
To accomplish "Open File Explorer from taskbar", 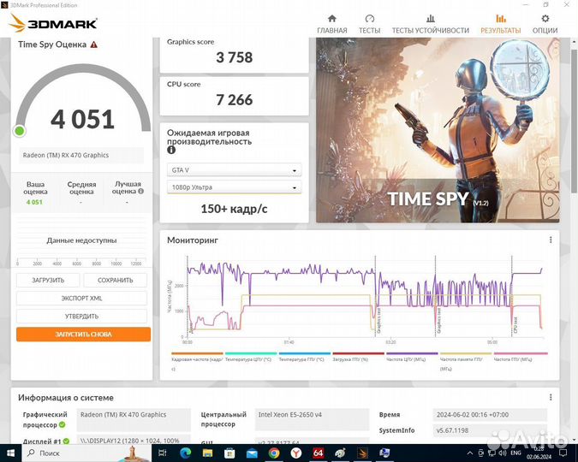I will tap(207, 453).
